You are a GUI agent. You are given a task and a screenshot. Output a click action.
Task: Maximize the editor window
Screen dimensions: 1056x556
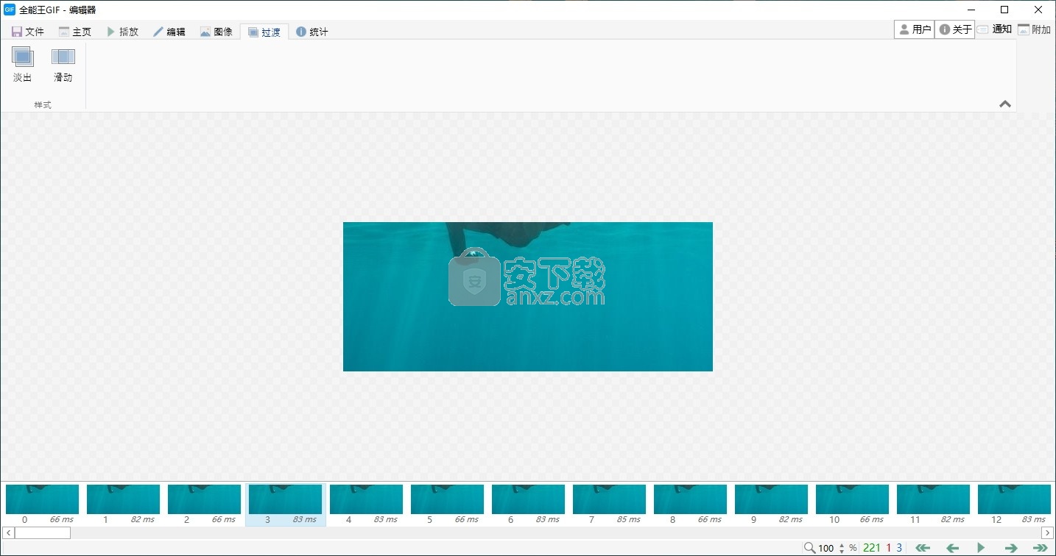[x=1004, y=10]
